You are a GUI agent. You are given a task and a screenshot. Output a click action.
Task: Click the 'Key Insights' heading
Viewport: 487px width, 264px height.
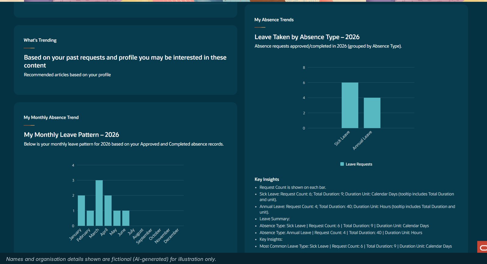tap(267, 179)
